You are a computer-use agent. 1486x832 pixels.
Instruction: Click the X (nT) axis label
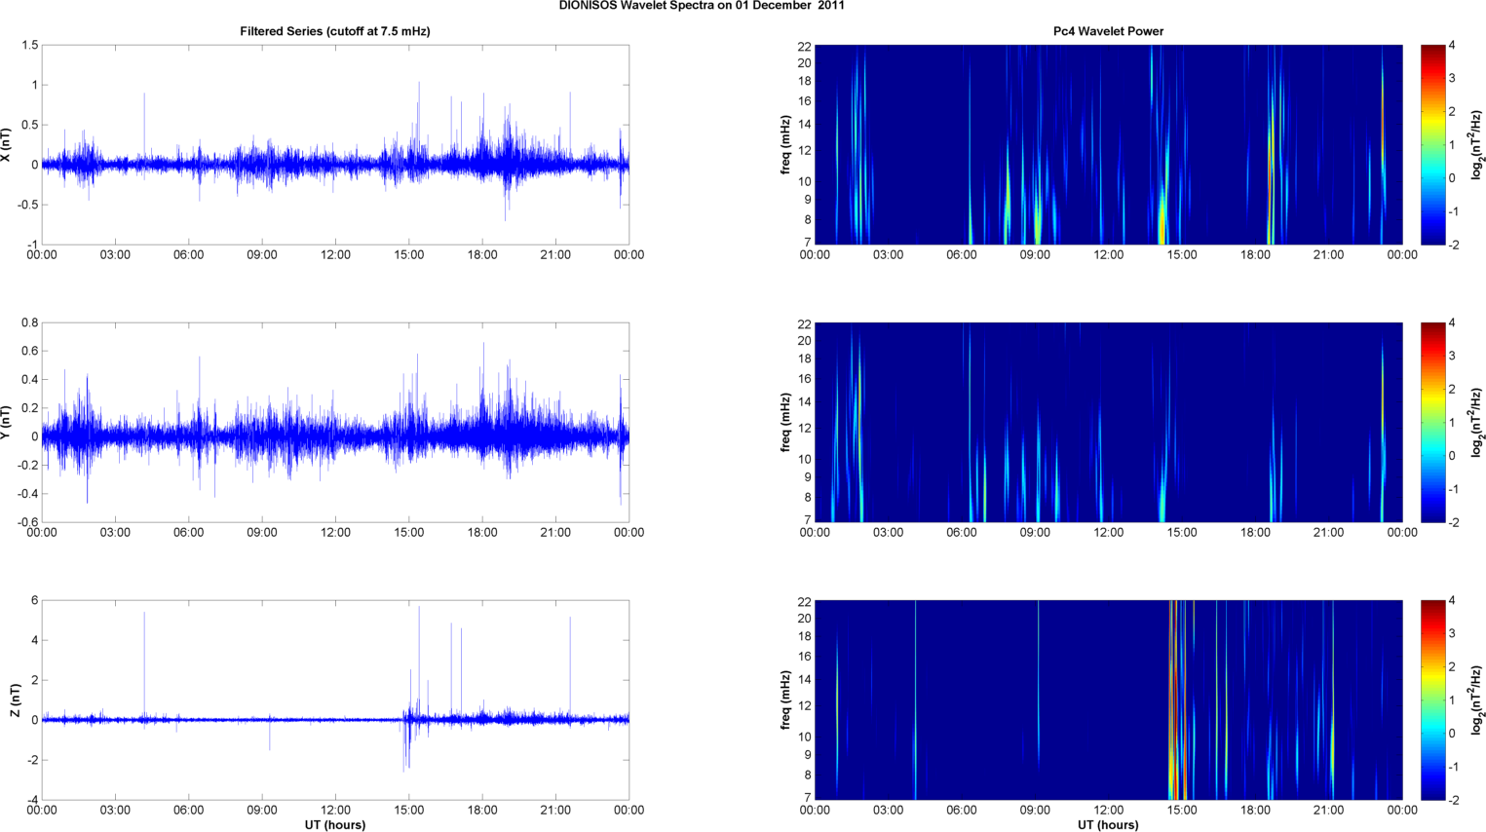click(7, 145)
